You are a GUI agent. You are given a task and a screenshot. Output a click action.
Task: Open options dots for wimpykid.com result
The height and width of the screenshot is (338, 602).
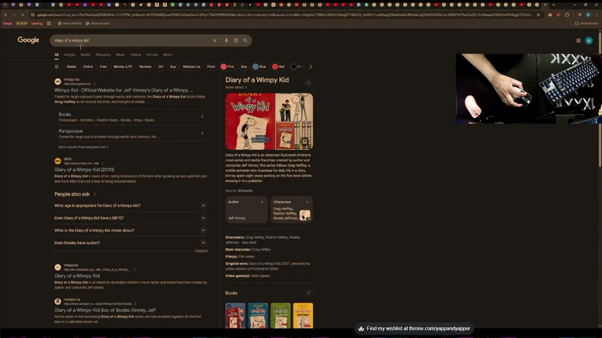click(x=95, y=84)
